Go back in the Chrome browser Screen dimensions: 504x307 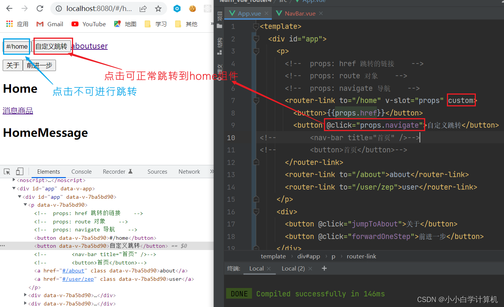(9, 8)
